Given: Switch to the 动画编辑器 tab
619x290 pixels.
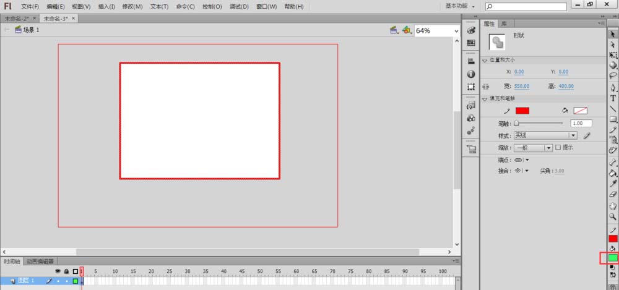Looking at the screenshot, I should (40, 261).
